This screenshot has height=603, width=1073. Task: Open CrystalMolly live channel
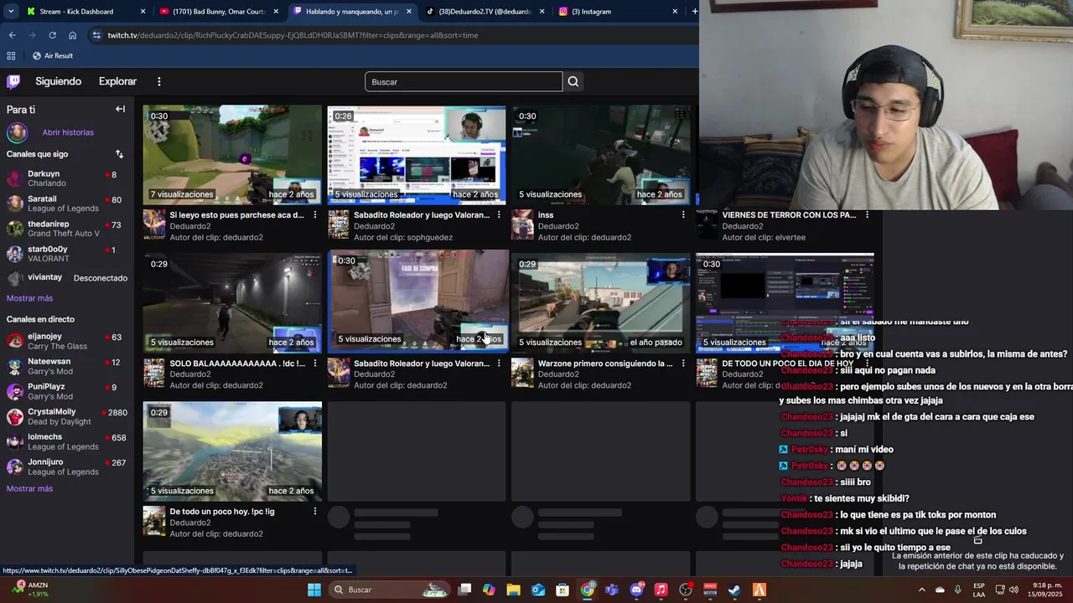[x=67, y=416]
